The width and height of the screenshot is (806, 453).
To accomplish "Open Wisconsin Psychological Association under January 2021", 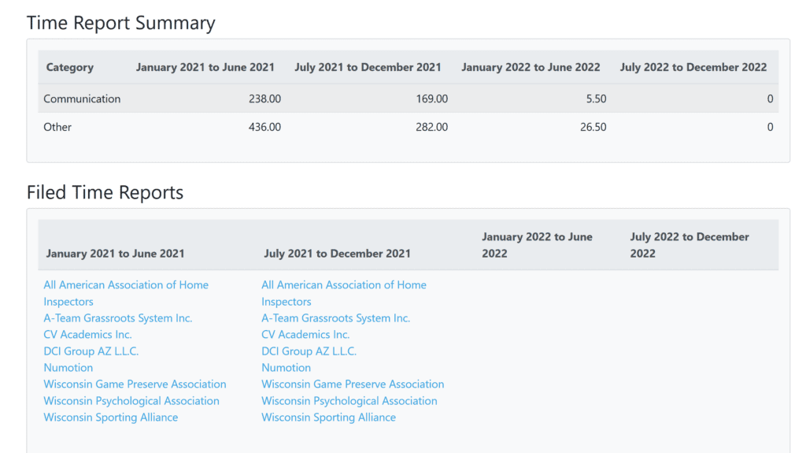I will [x=131, y=400].
